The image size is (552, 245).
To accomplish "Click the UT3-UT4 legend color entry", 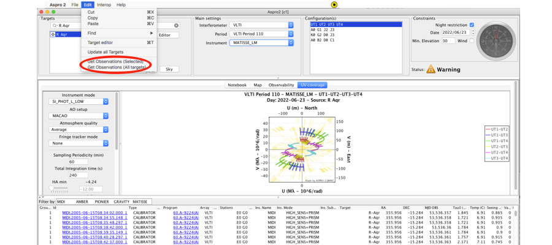I will point(496,159).
